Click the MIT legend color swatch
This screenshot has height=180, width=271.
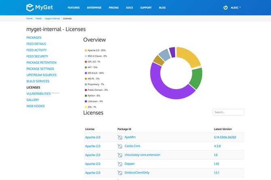pyautogui.click(x=86, y=67)
